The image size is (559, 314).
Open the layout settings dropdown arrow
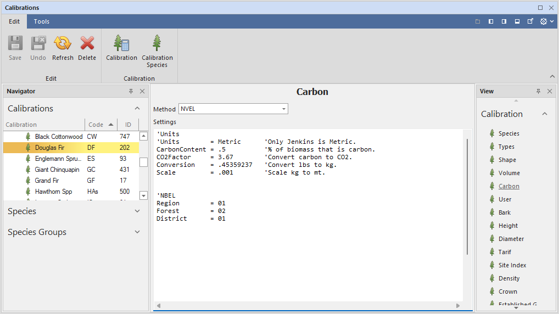[552, 21]
